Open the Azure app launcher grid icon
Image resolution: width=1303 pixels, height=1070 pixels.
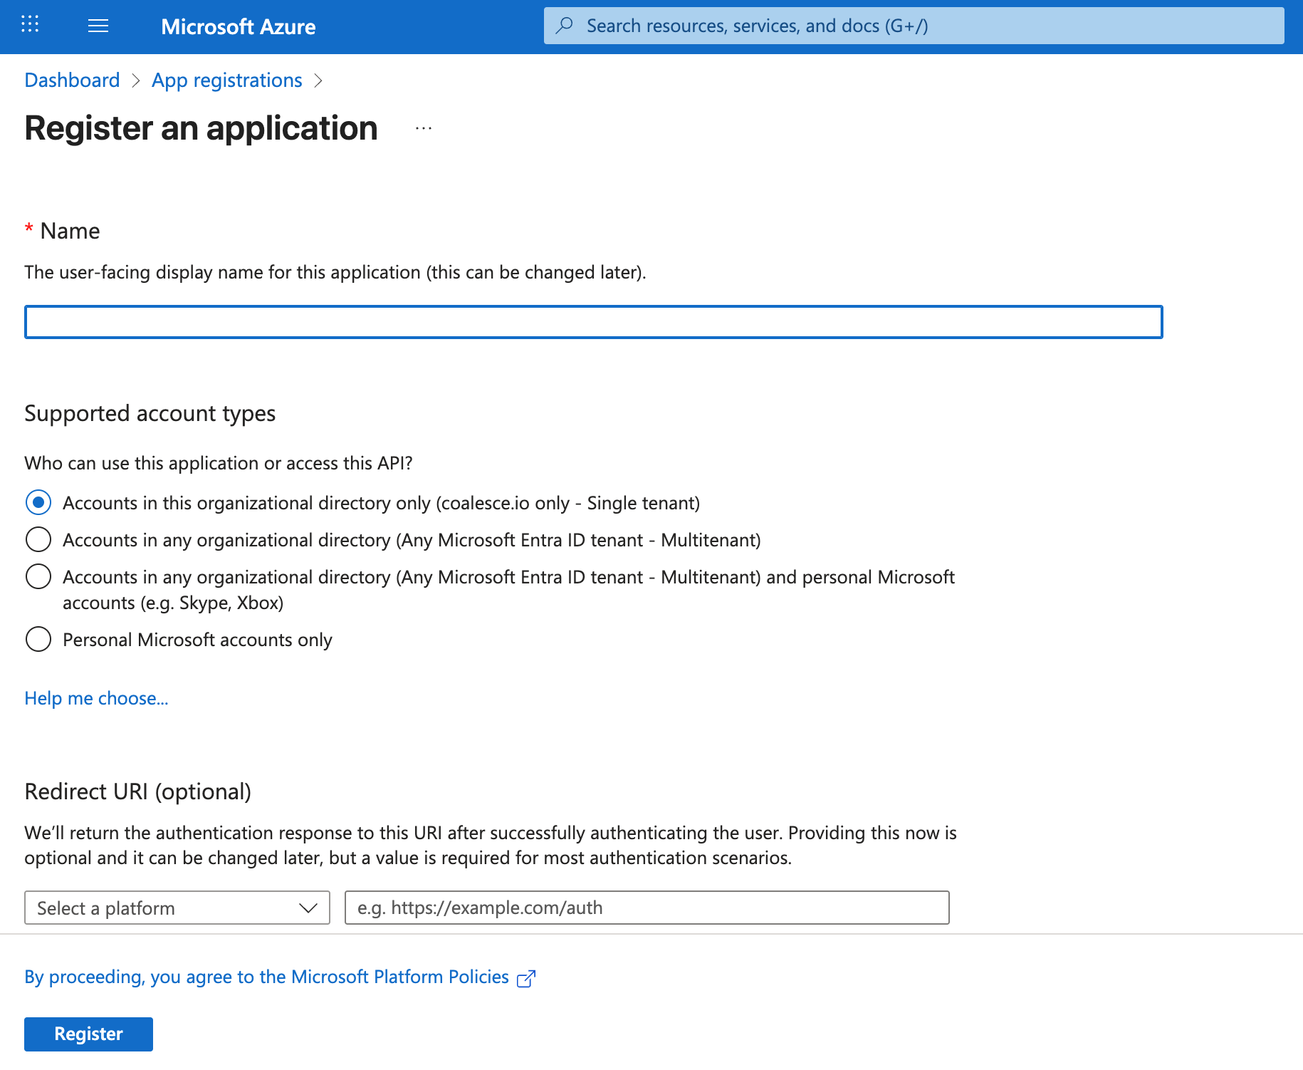point(30,26)
